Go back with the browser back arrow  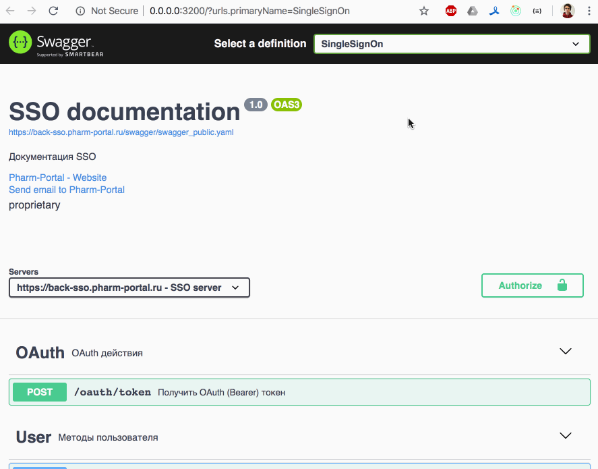(10, 11)
